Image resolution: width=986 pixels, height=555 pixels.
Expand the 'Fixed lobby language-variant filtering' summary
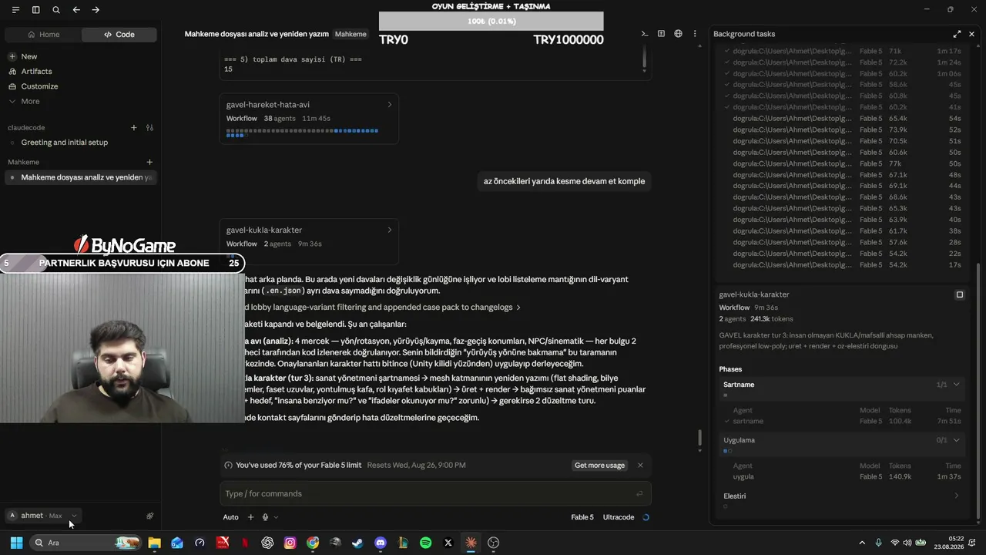pyautogui.click(x=381, y=307)
